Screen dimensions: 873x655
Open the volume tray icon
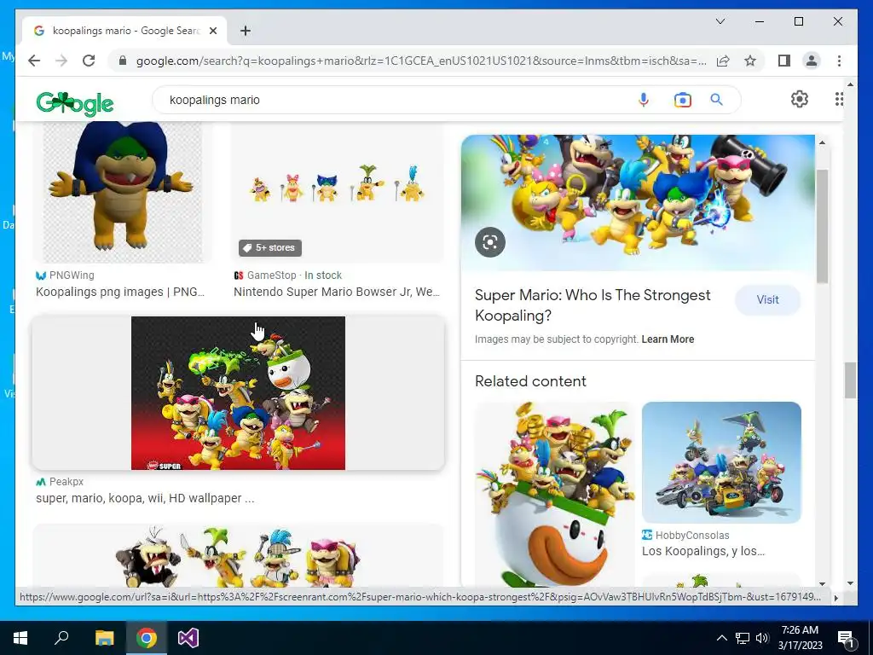coord(762,638)
